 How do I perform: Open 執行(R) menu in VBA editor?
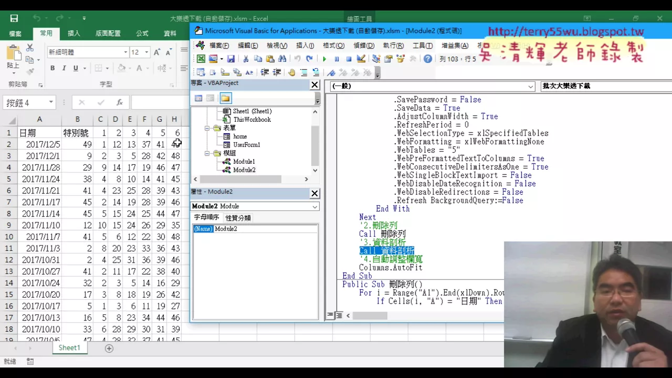point(393,46)
